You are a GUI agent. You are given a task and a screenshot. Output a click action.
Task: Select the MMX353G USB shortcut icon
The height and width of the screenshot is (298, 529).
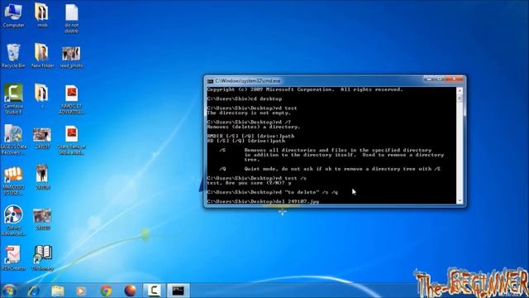coord(13,180)
